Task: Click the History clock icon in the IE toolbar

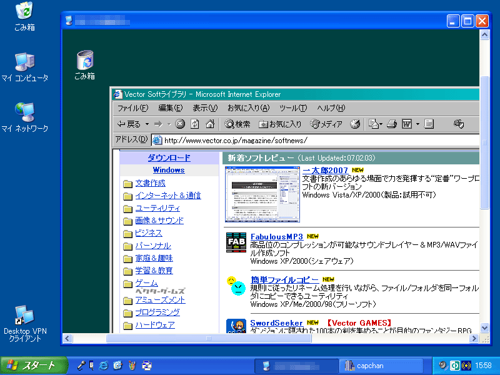Action: coord(355,124)
